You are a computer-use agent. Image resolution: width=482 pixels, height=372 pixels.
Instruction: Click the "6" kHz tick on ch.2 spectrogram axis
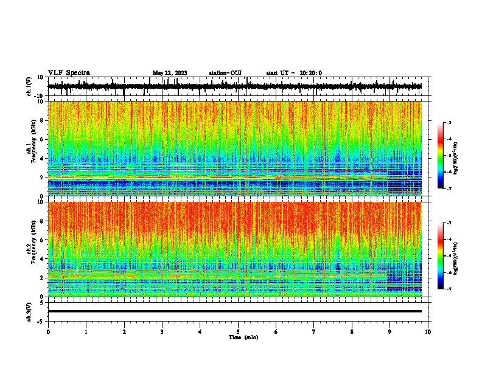(42, 239)
